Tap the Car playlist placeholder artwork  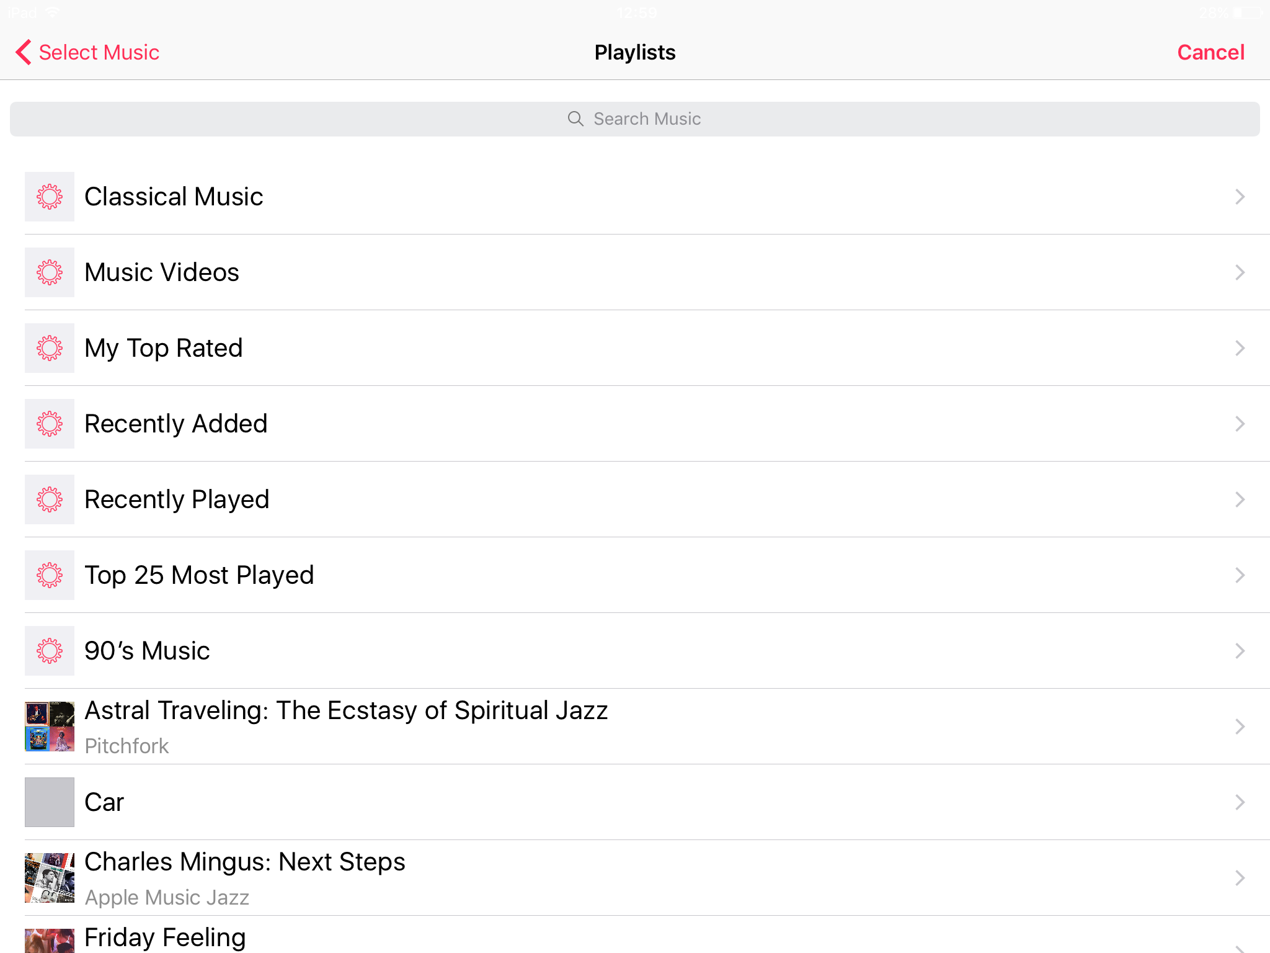[x=50, y=802]
